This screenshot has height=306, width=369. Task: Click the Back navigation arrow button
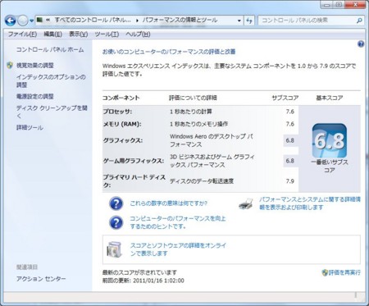[x=10, y=21]
